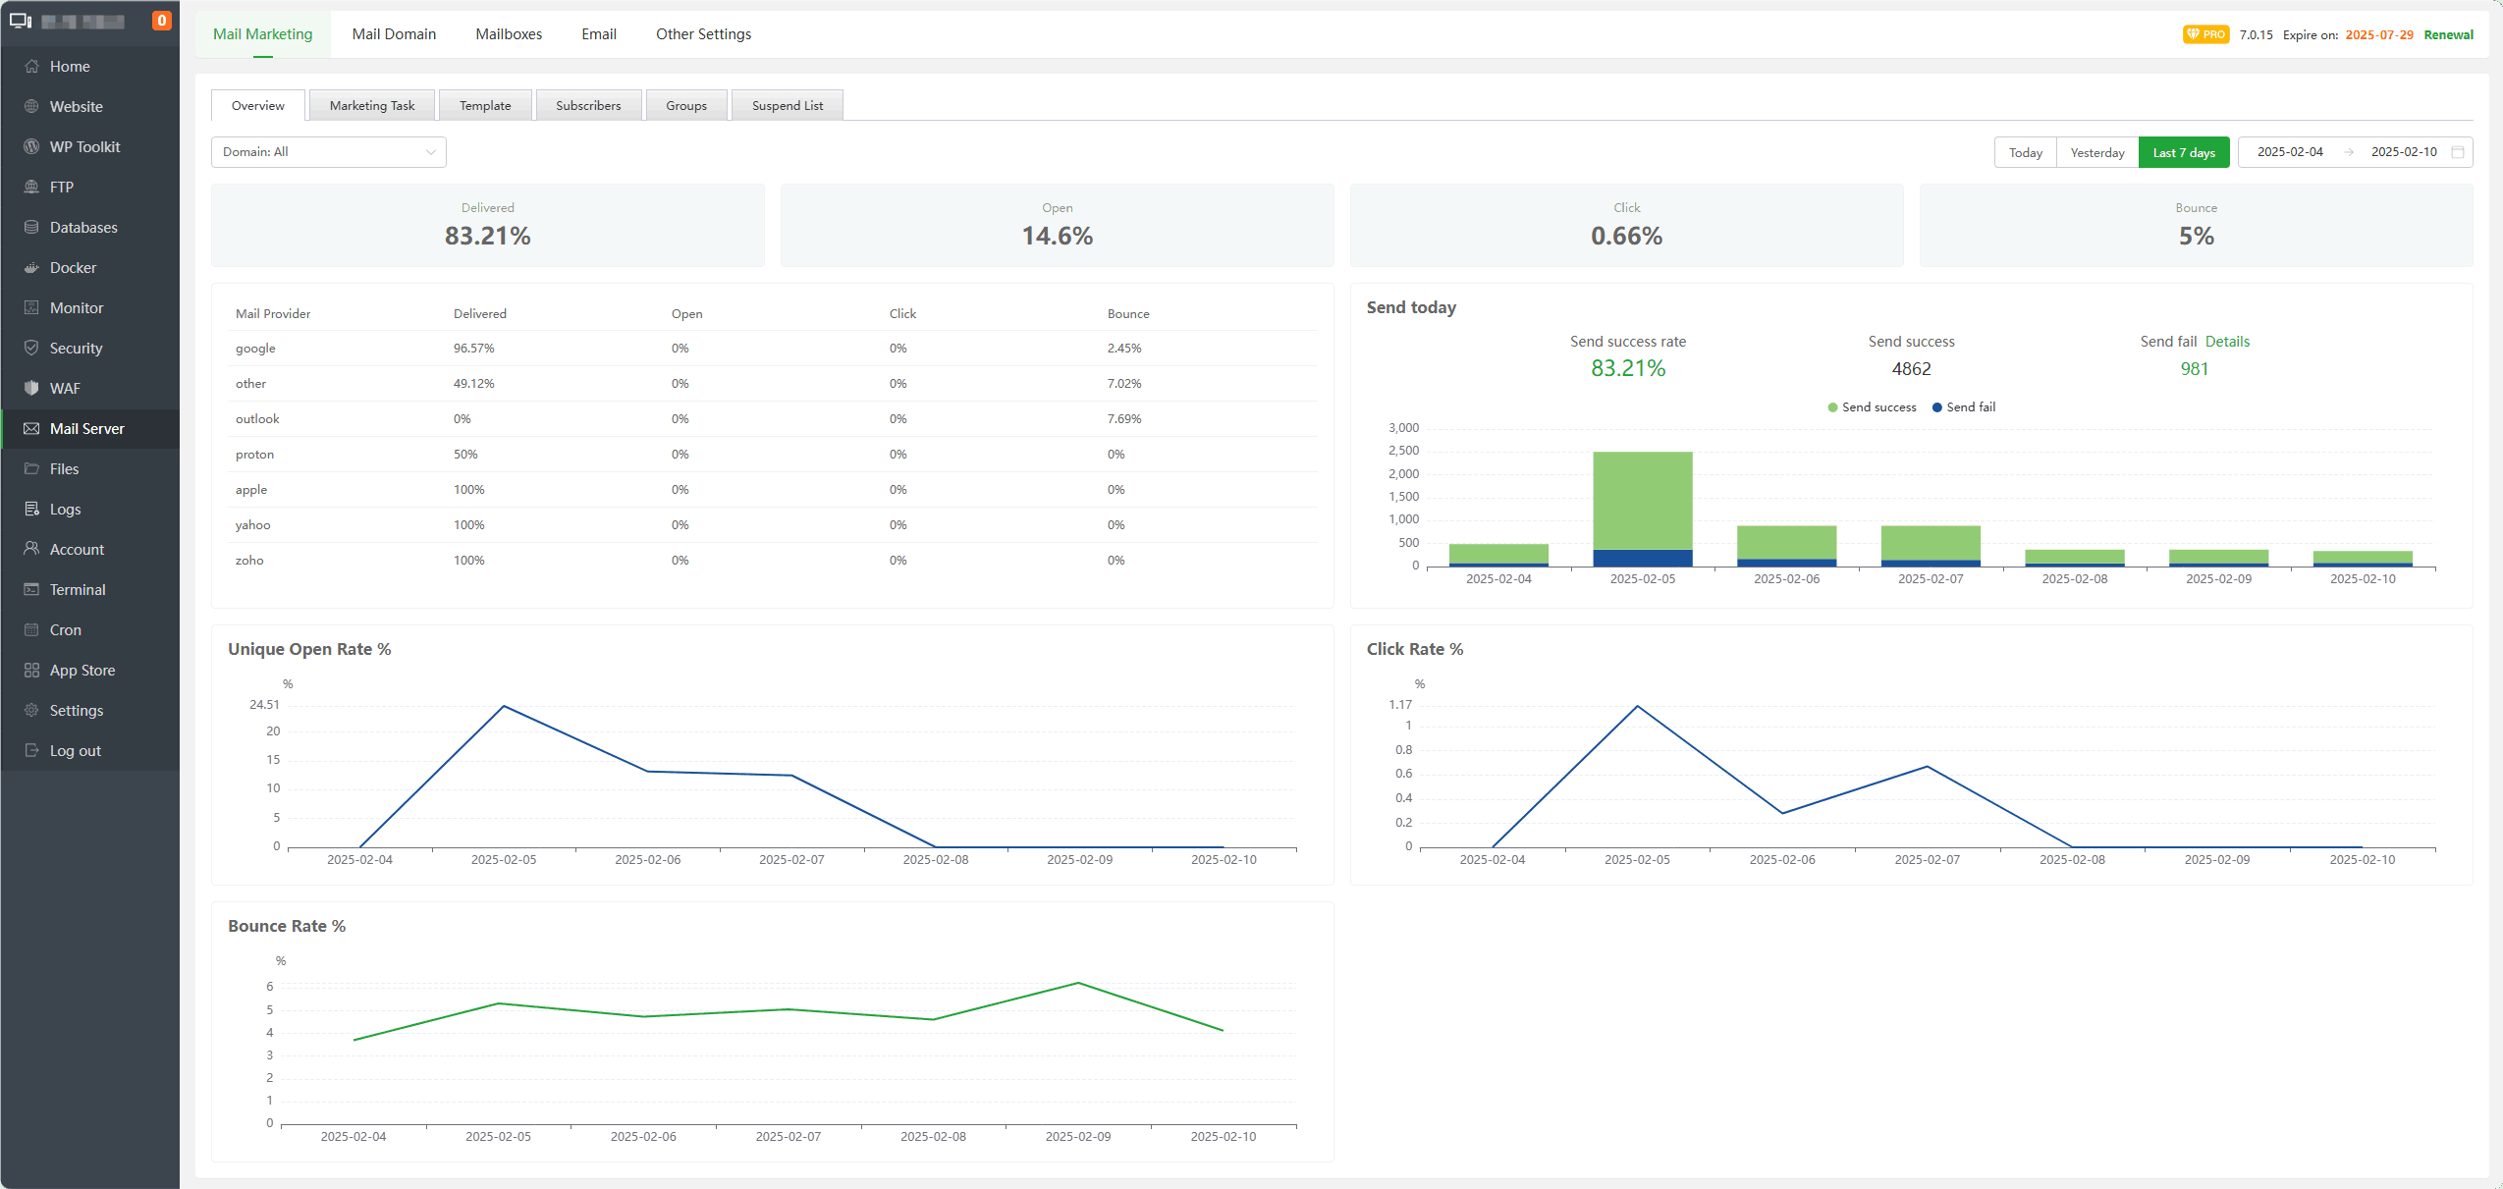Click the App Store grid icon
2503x1189 pixels.
coord(31,670)
